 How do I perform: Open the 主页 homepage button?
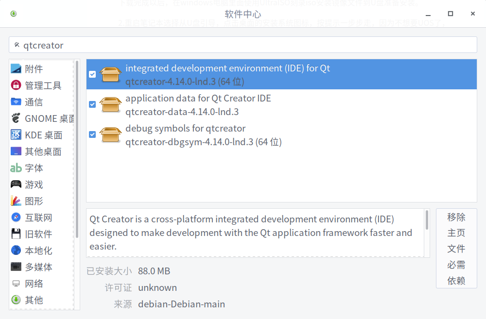(x=456, y=233)
